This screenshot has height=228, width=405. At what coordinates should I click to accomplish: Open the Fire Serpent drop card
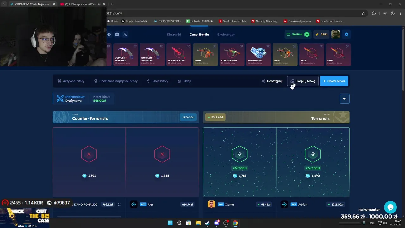pos(232,55)
